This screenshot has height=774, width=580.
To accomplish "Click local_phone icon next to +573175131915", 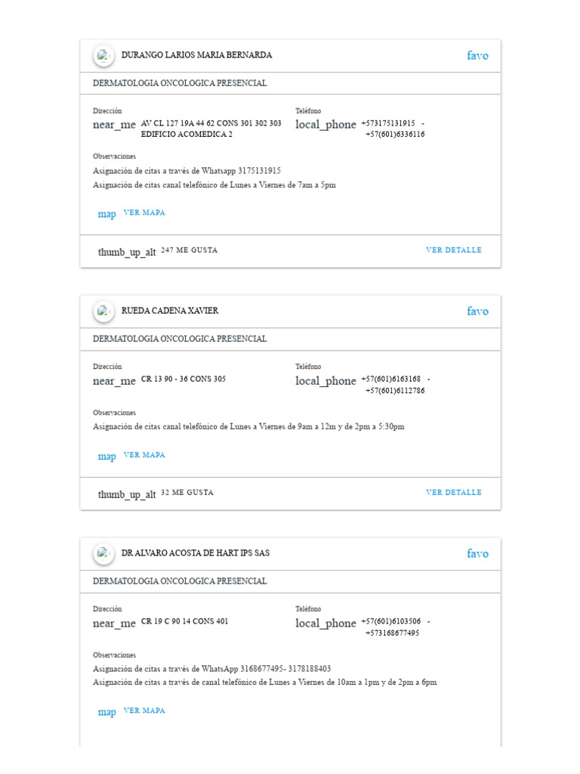I will [325, 125].
